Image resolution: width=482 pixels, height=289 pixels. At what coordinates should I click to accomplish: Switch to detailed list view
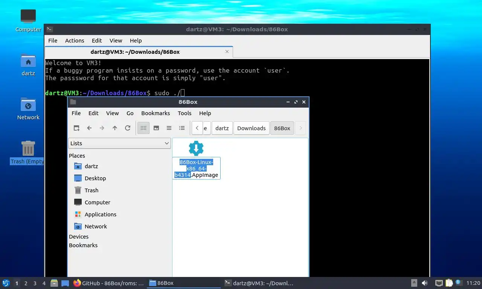coord(182,128)
